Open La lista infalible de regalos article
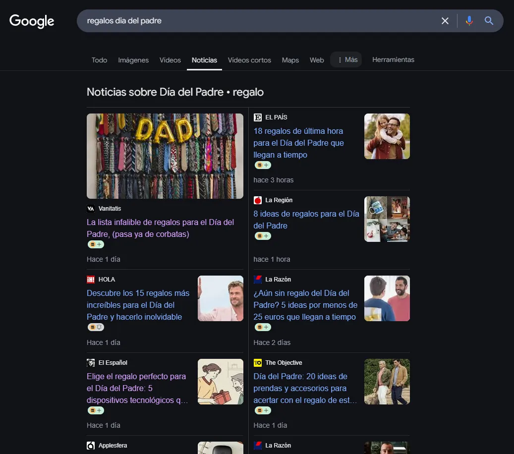The width and height of the screenshot is (514, 454). (x=160, y=228)
